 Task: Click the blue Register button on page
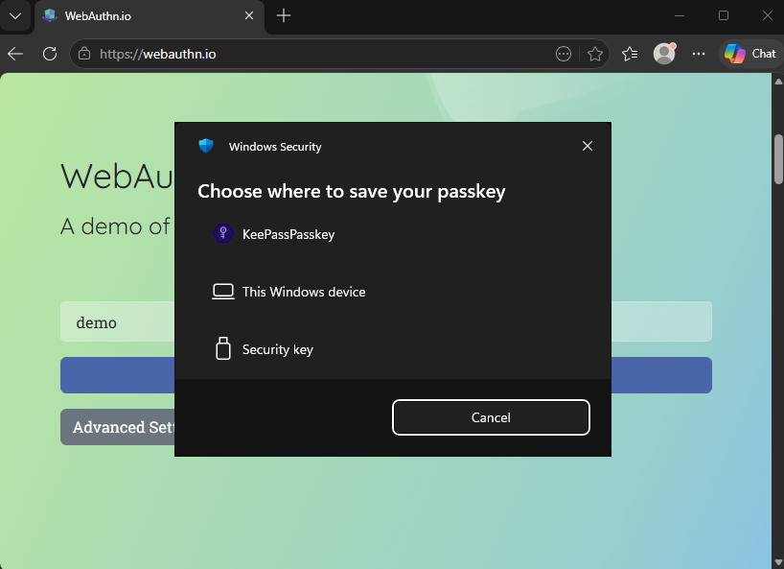(x=118, y=375)
